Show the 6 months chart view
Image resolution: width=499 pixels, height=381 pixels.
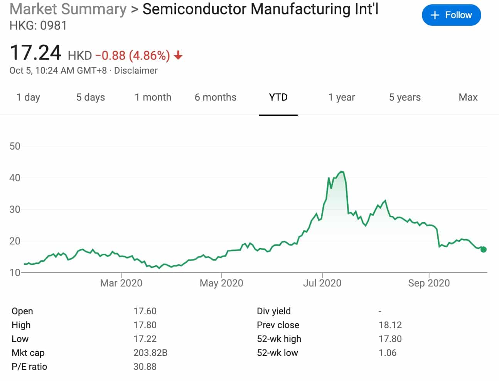coord(216,97)
